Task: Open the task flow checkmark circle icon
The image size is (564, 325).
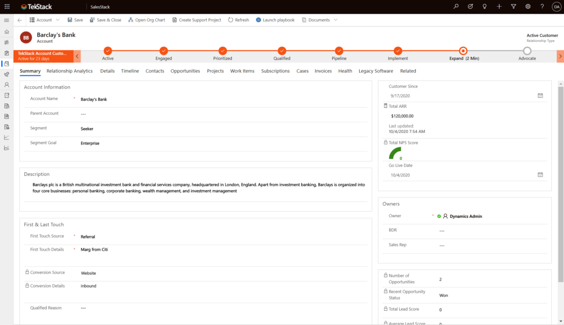Action: click(x=470, y=7)
